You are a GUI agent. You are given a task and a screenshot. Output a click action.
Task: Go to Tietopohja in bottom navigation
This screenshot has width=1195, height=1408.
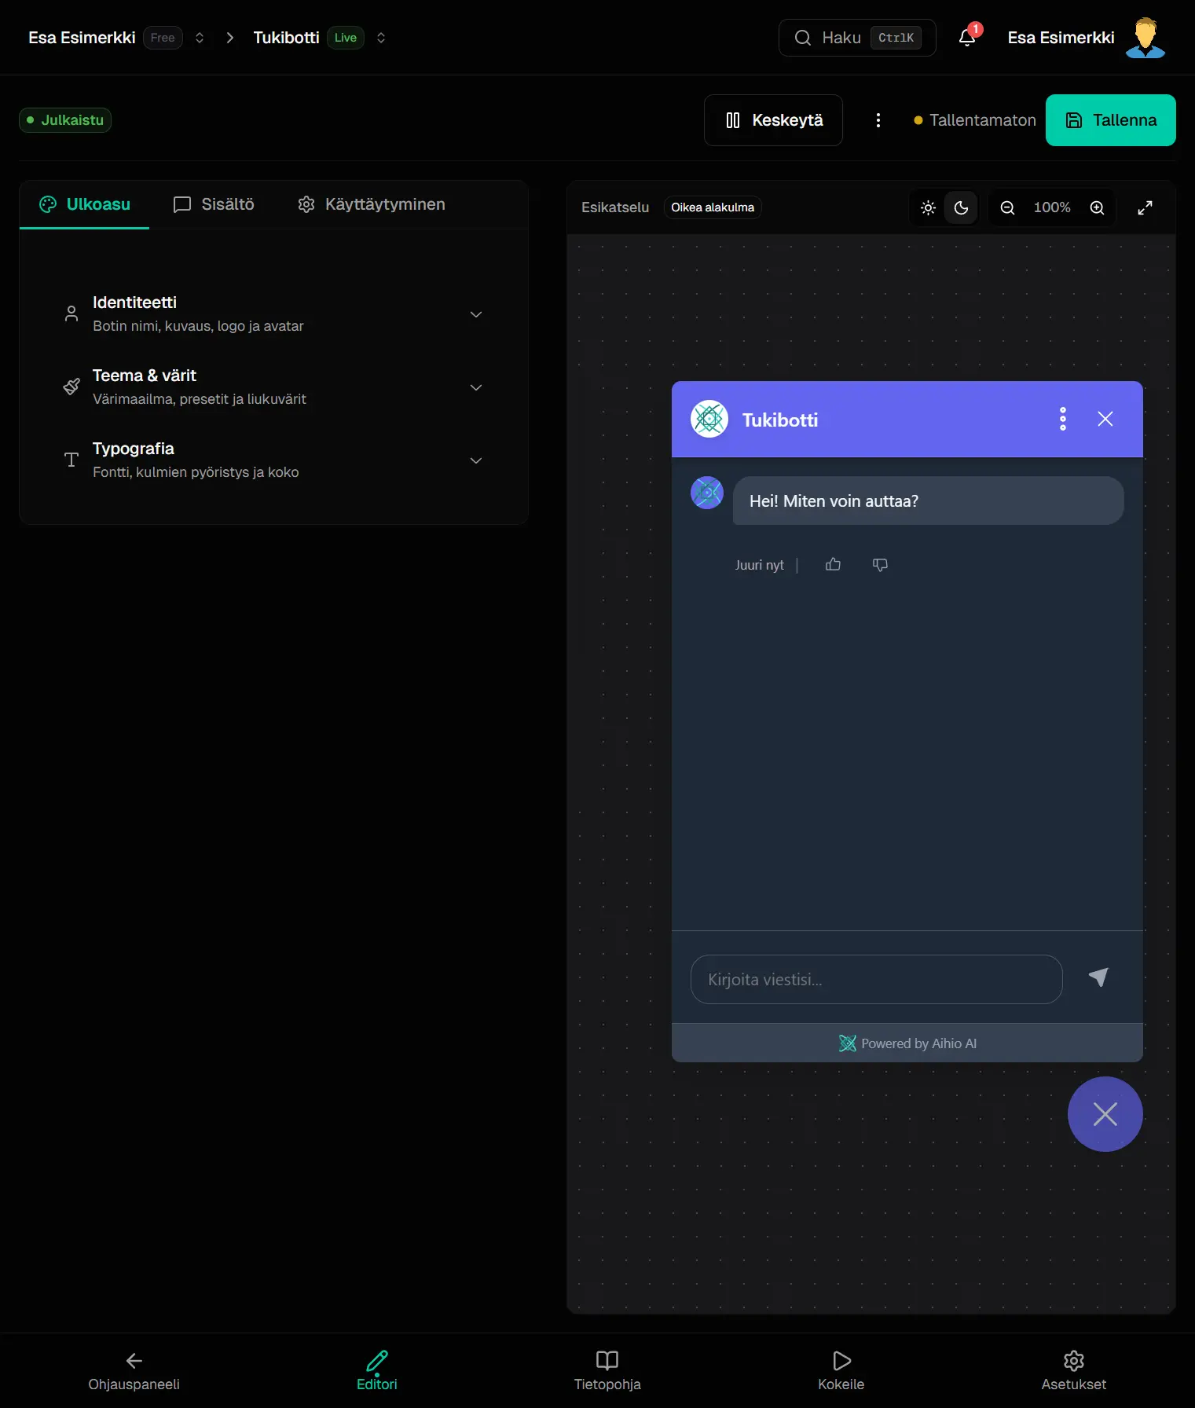pos(607,1370)
